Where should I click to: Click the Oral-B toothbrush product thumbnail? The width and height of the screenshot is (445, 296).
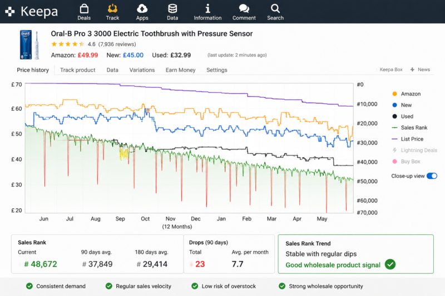click(x=29, y=45)
